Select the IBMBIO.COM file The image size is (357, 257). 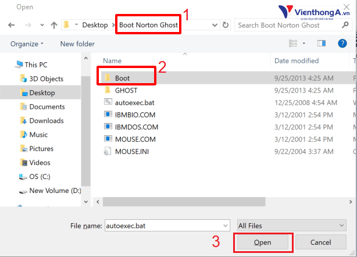click(x=135, y=115)
